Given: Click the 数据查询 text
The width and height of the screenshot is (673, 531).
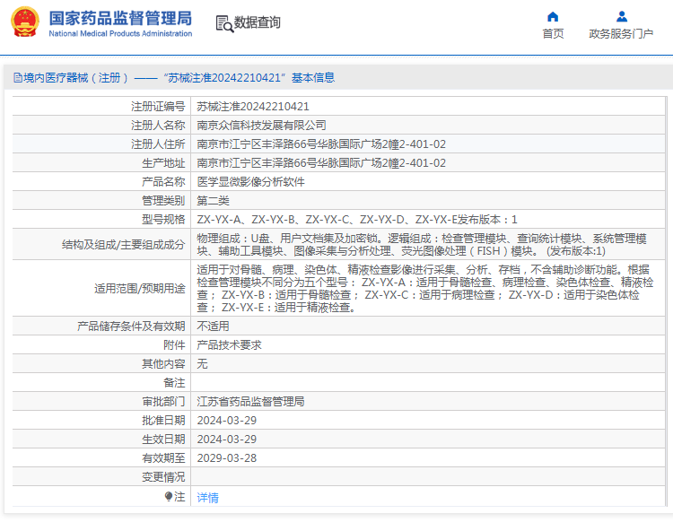Looking at the screenshot, I should 258,22.
